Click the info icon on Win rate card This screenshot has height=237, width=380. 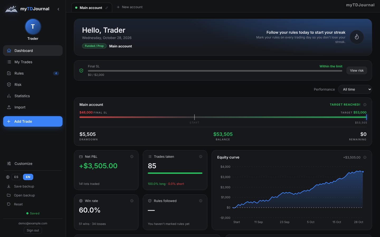(132, 201)
